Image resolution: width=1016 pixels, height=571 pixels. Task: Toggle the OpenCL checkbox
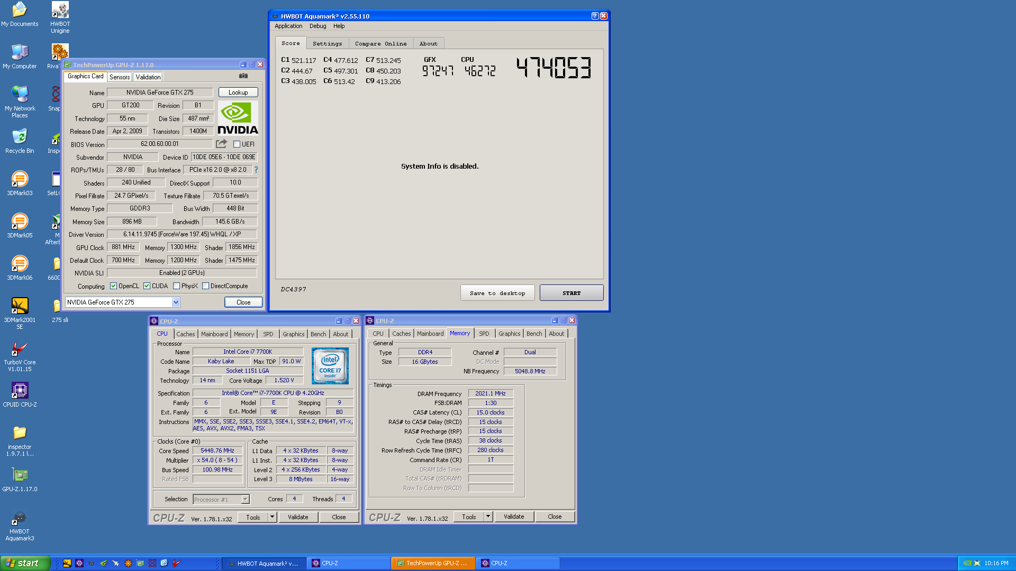tap(113, 286)
